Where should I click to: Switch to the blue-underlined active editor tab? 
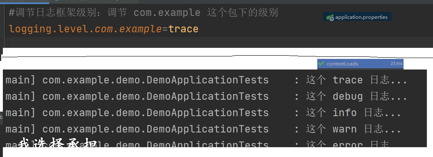pos(24,2)
